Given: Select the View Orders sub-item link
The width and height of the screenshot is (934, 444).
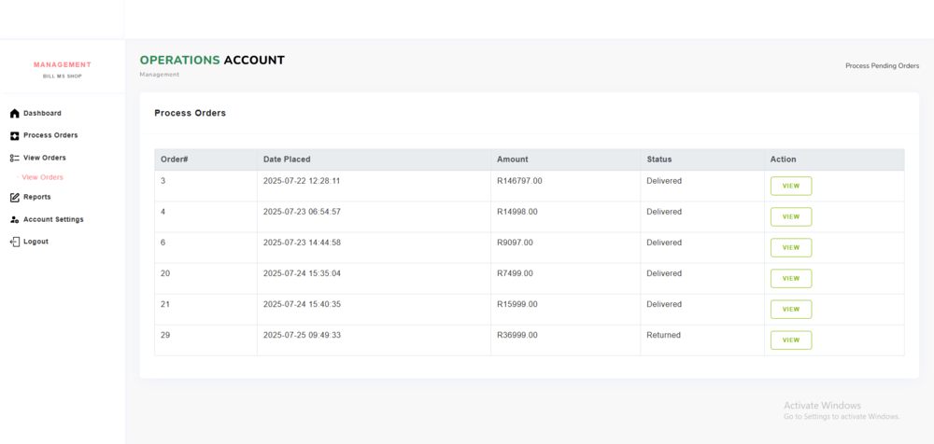Looking at the screenshot, I should click(x=42, y=177).
